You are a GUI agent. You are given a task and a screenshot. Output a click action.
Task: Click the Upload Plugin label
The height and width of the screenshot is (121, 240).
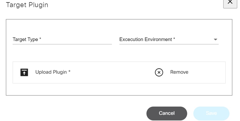[x=53, y=72]
